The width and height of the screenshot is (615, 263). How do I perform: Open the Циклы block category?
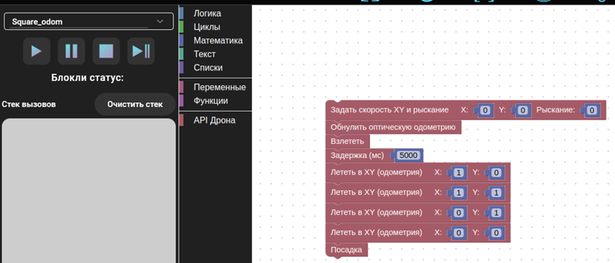(x=207, y=27)
